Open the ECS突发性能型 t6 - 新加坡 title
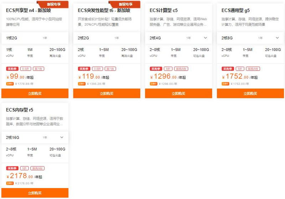 pyautogui.click(x=104, y=10)
